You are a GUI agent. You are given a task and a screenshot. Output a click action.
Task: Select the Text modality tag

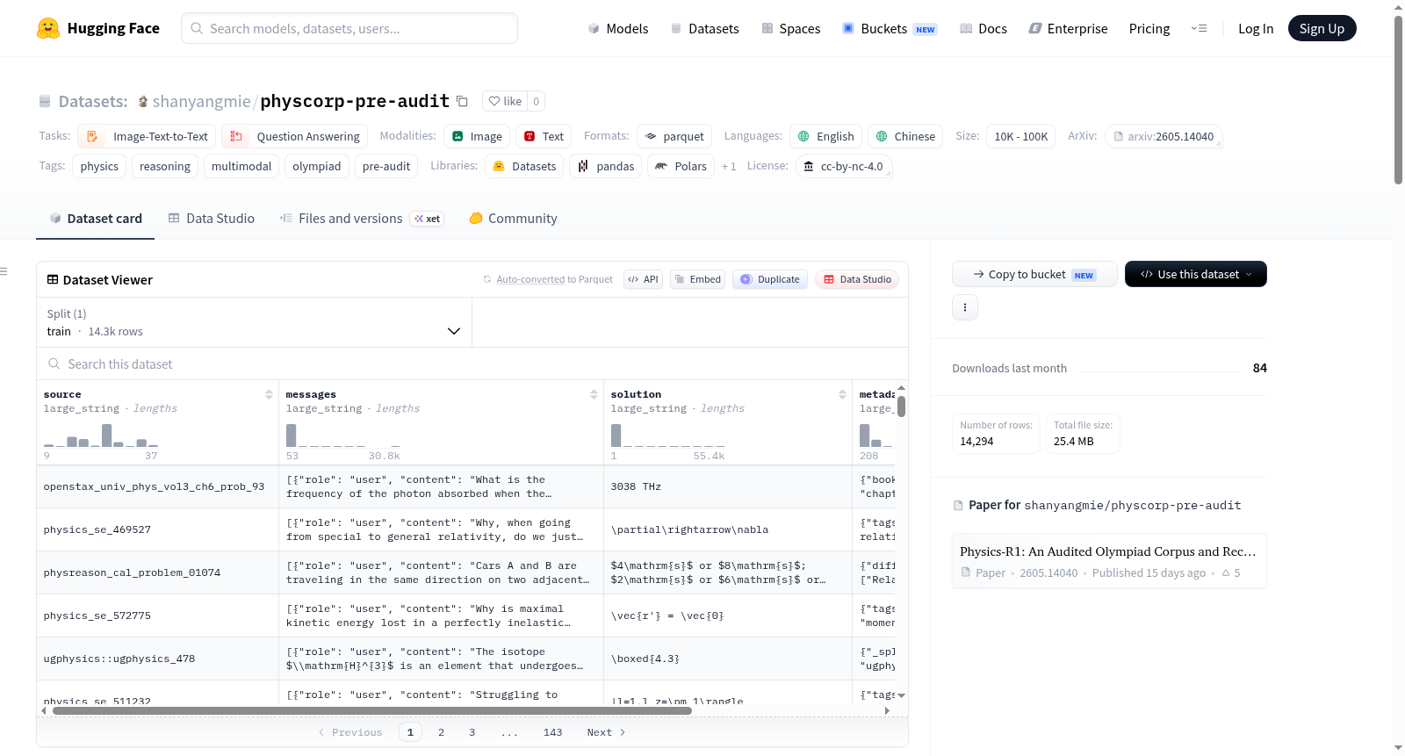click(544, 136)
